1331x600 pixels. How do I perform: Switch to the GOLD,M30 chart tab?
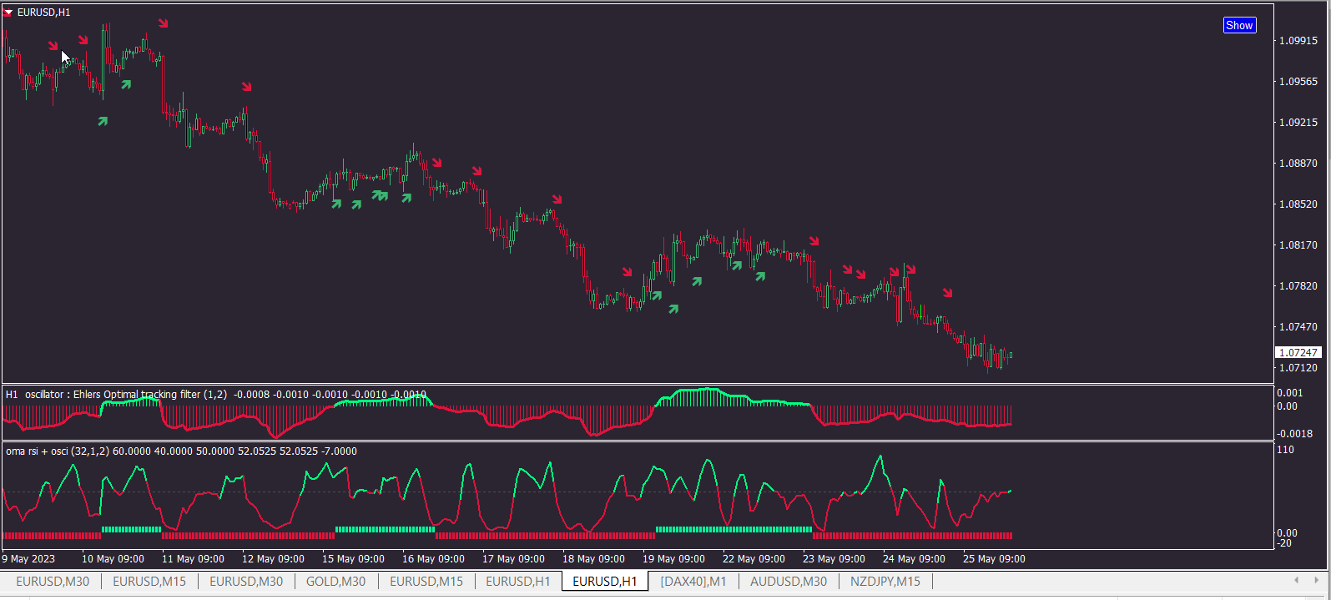[x=335, y=582]
